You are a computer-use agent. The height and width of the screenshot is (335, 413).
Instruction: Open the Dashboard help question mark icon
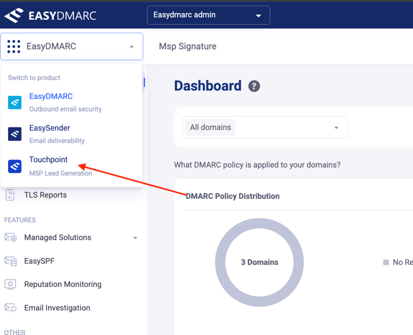[x=254, y=86]
